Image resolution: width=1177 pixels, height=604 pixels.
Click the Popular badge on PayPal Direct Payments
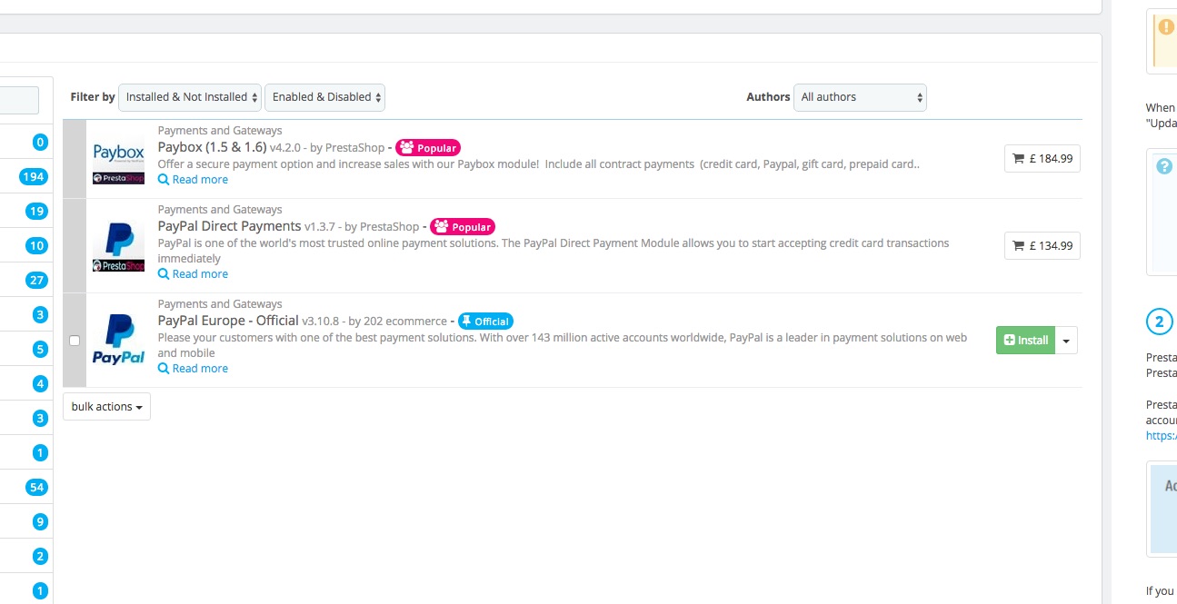463,227
